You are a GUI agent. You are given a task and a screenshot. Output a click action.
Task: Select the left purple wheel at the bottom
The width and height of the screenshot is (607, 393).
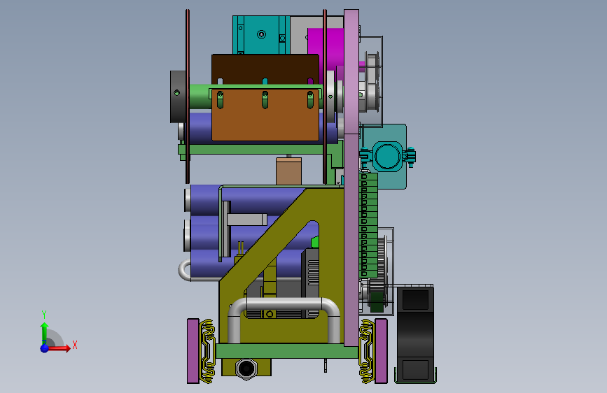[x=193, y=351]
